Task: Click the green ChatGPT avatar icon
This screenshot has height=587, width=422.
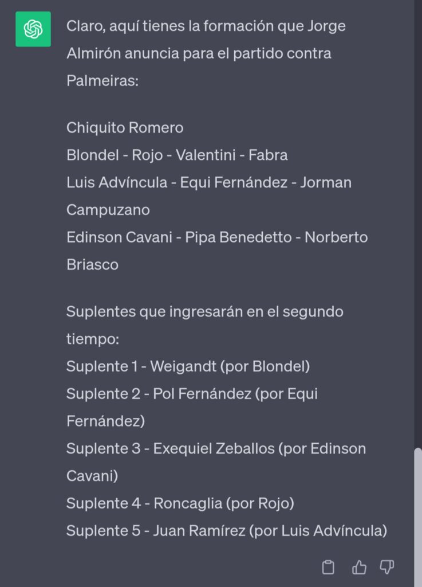Action: [33, 29]
